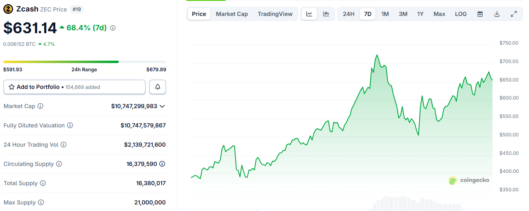Click the $10,747,579,867 valuation value

[143, 125]
